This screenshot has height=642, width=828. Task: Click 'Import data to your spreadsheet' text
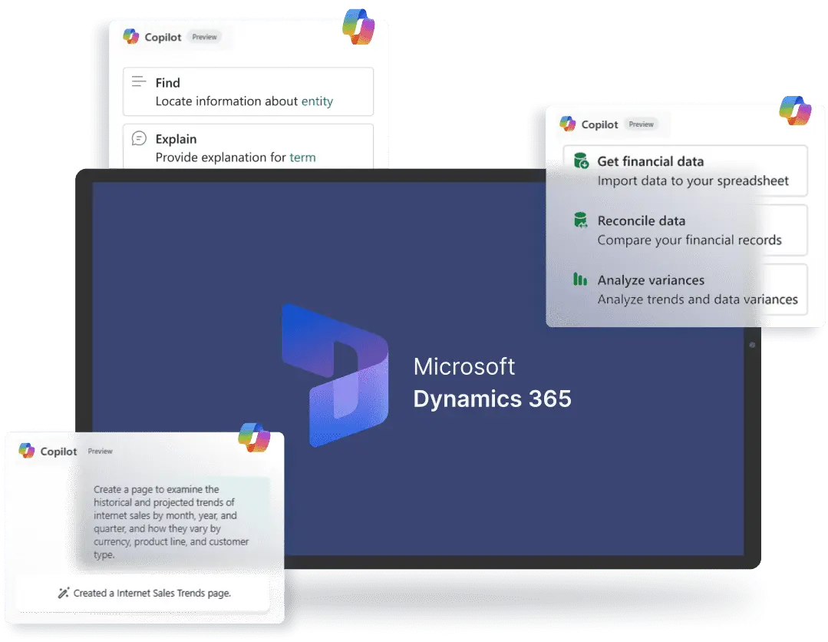coord(693,180)
